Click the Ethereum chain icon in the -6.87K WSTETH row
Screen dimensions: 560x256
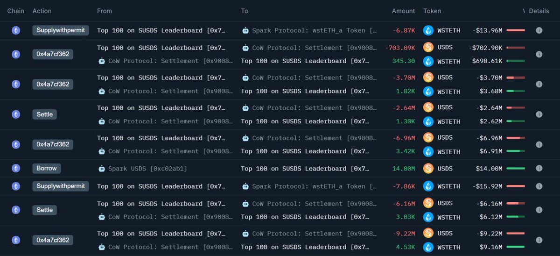tap(16, 30)
